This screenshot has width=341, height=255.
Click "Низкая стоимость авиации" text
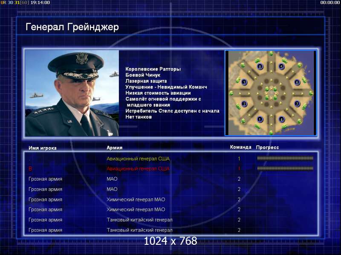coord(158,93)
